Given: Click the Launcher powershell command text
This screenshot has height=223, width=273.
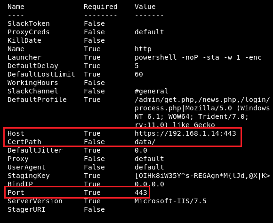Looking at the screenshot, I should pyautogui.click(x=198, y=57).
